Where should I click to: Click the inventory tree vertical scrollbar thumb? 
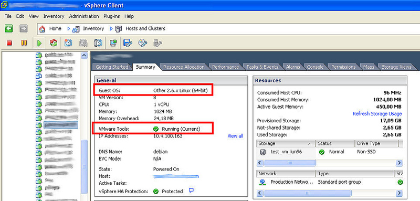pos(85,166)
